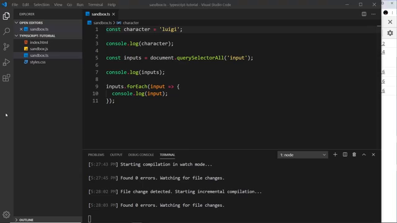Close the terminal panel

[x=373, y=154]
